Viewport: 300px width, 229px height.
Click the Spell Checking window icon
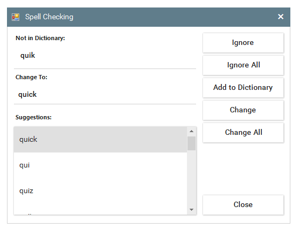(16, 17)
